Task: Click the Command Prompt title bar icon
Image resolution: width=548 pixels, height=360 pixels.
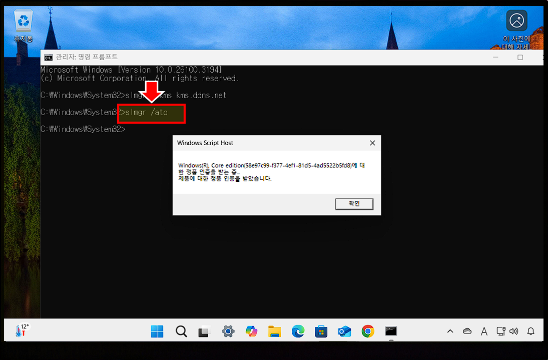Action: tap(48, 57)
